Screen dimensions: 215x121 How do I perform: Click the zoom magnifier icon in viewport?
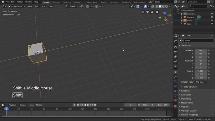[x=157, y=12]
